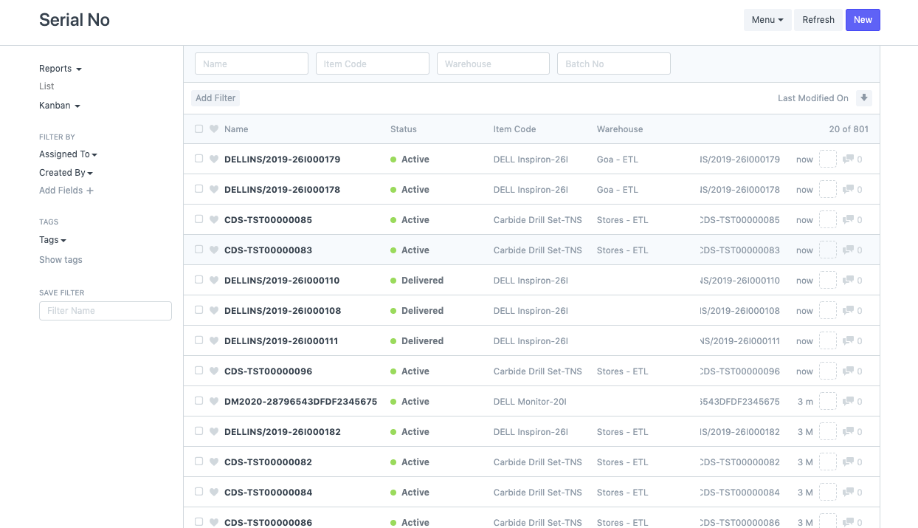Click heart icon beside CDS-TST00000096

pos(214,371)
